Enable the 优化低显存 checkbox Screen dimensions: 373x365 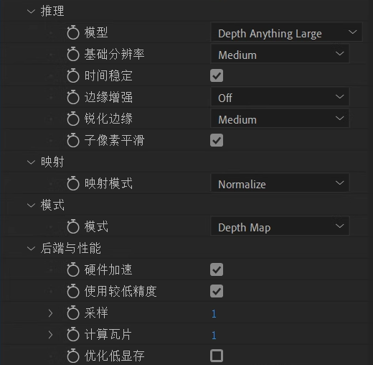(x=217, y=356)
